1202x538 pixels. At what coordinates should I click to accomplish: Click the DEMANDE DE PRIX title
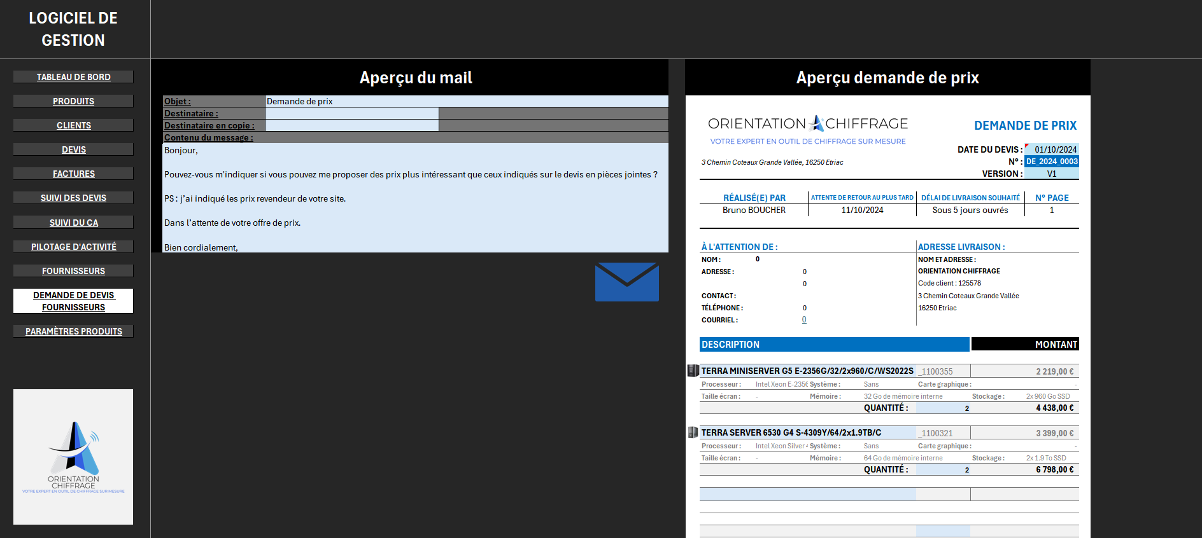tap(1025, 125)
